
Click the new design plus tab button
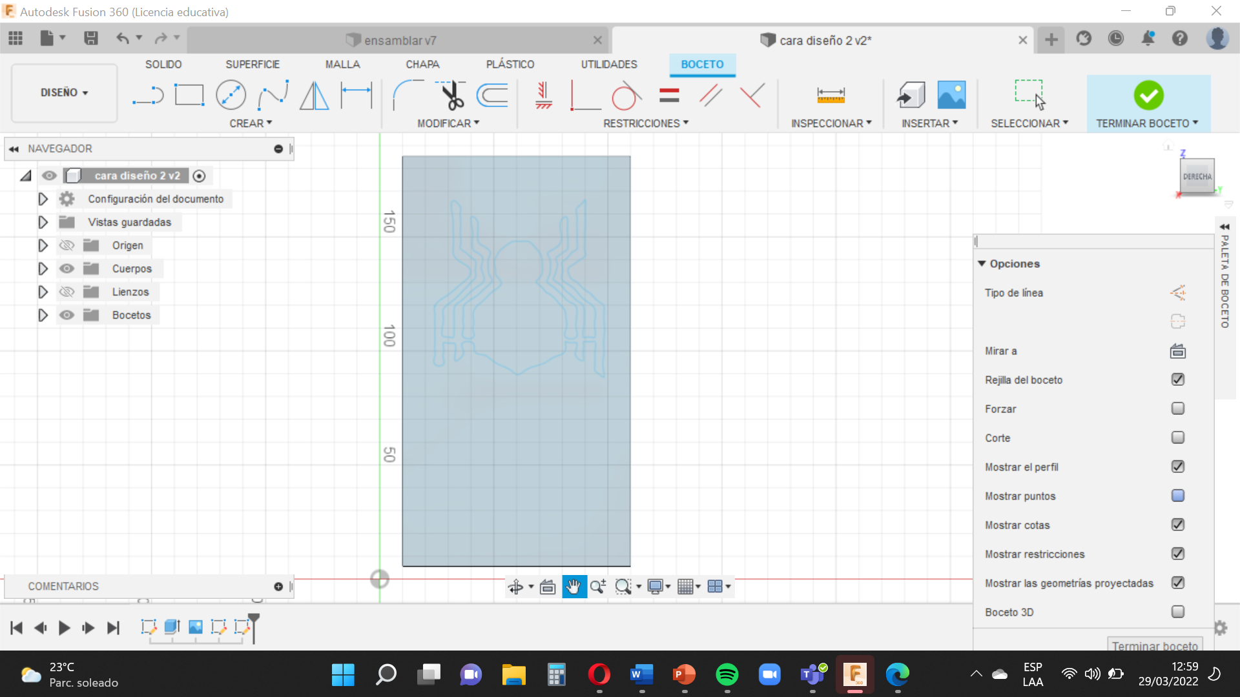(x=1051, y=39)
